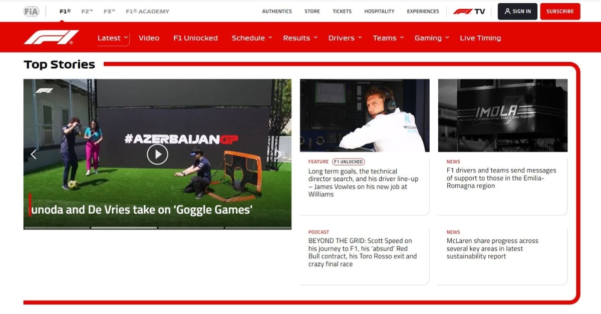Screen dimensions: 601x314
Task: Click the Subscribe button
Action: [x=560, y=11]
